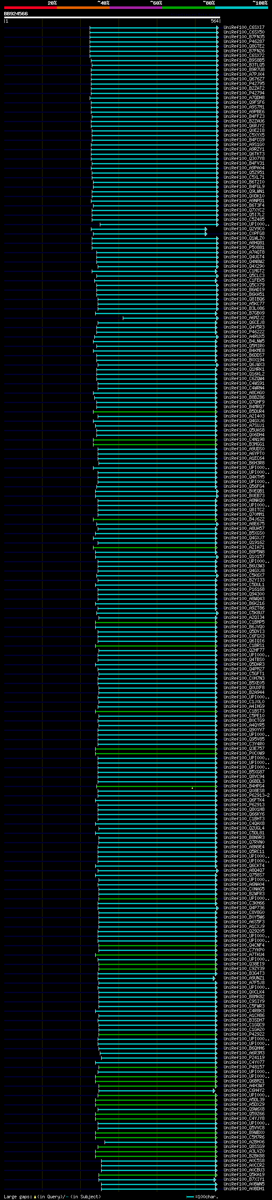This screenshot has width=272, height=1200.
Task: Select the UniRef100_A0BDM1 label
Action: point(244,1189)
